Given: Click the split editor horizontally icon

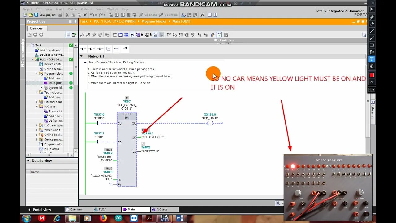Looking at the screenshot, I should [209, 15].
